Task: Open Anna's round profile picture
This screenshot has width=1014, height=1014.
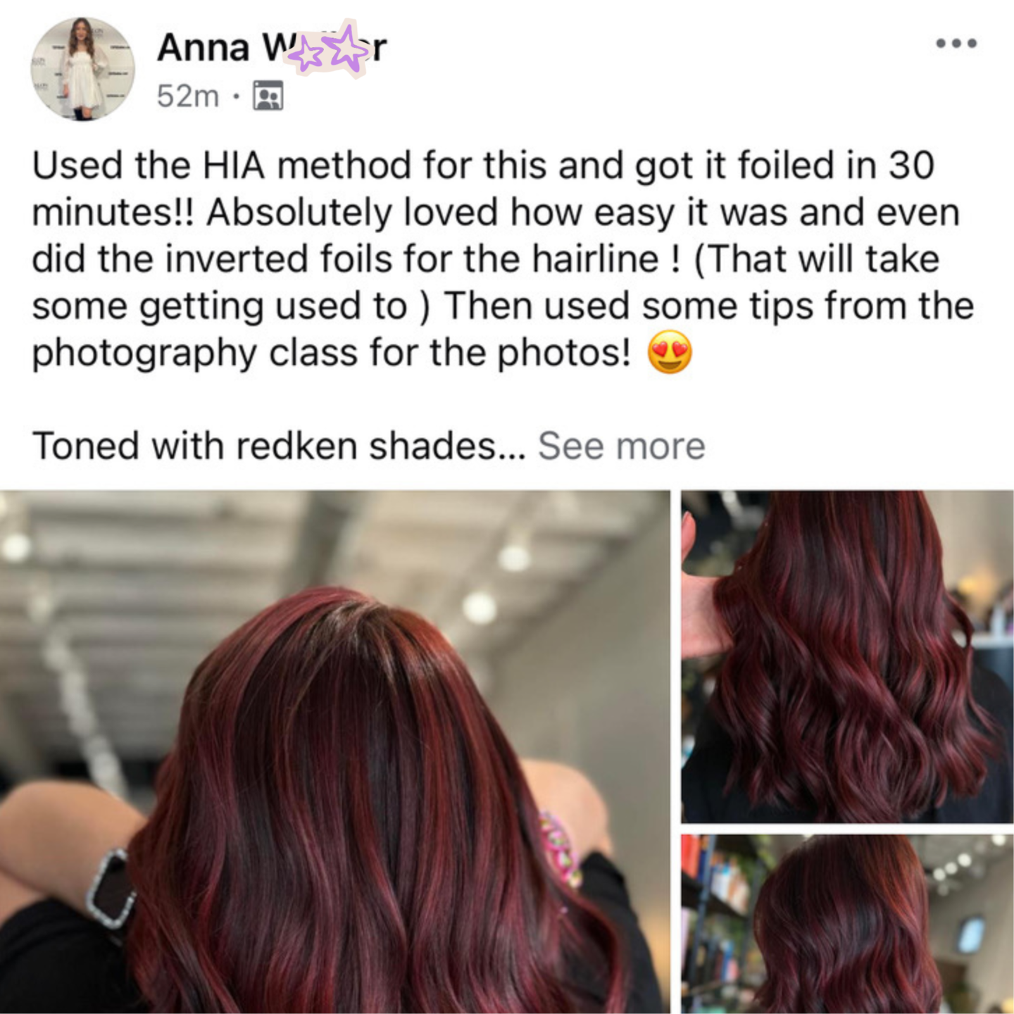Action: click(82, 69)
